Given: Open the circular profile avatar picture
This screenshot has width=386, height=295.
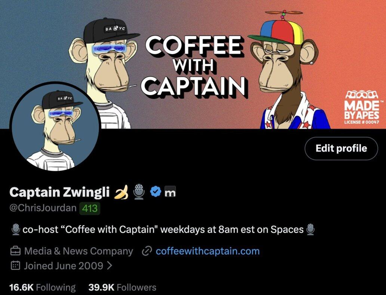Looking at the screenshot, I should [55, 127].
